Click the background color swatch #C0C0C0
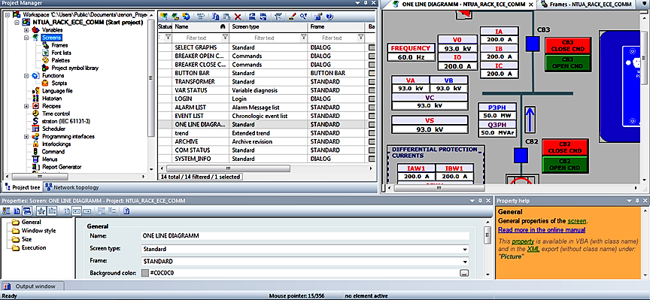The height and width of the screenshot is (300, 650). (144, 273)
